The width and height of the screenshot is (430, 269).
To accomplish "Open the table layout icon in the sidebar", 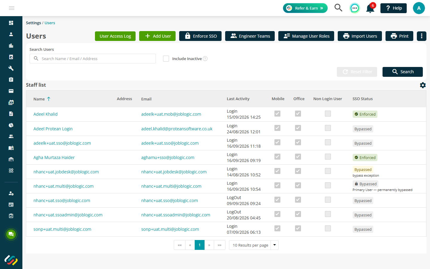I will (11, 205).
